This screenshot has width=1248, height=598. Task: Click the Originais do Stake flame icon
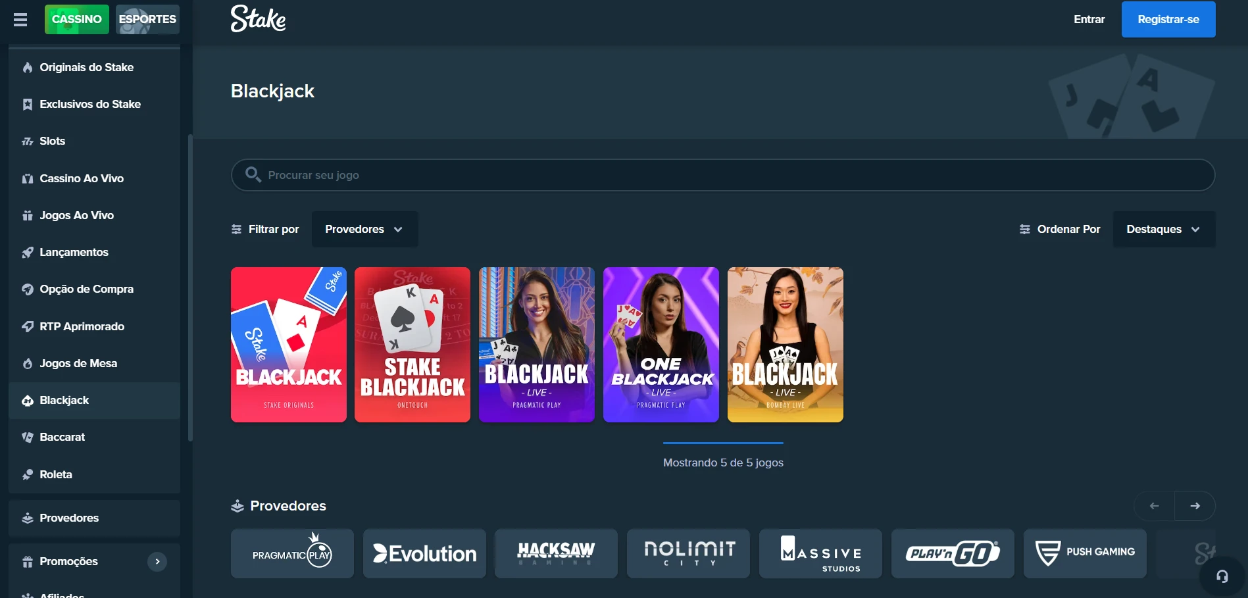click(x=28, y=67)
